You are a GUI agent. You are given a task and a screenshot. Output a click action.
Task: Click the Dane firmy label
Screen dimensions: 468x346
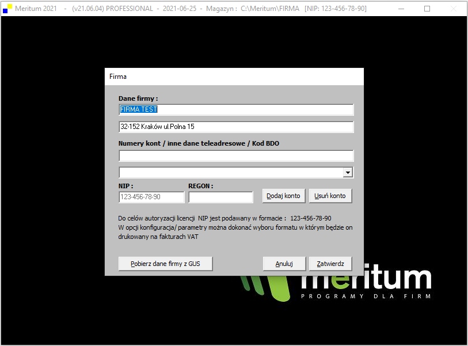138,98
